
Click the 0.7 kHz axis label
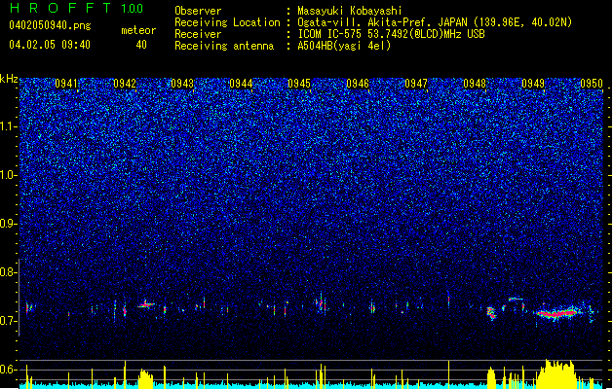[9, 321]
